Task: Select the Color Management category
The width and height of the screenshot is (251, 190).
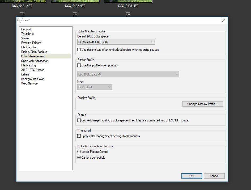Action: [46, 56]
